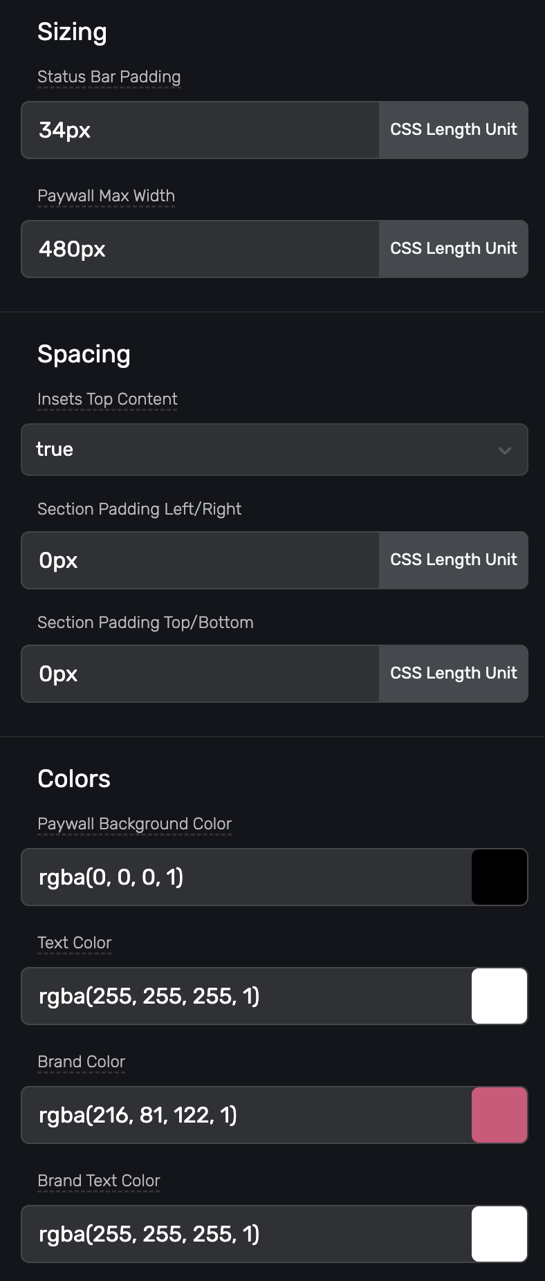545x1281 pixels.
Task: Click CSS Length Unit beside Section Padding Left/Right
Action: (x=454, y=560)
